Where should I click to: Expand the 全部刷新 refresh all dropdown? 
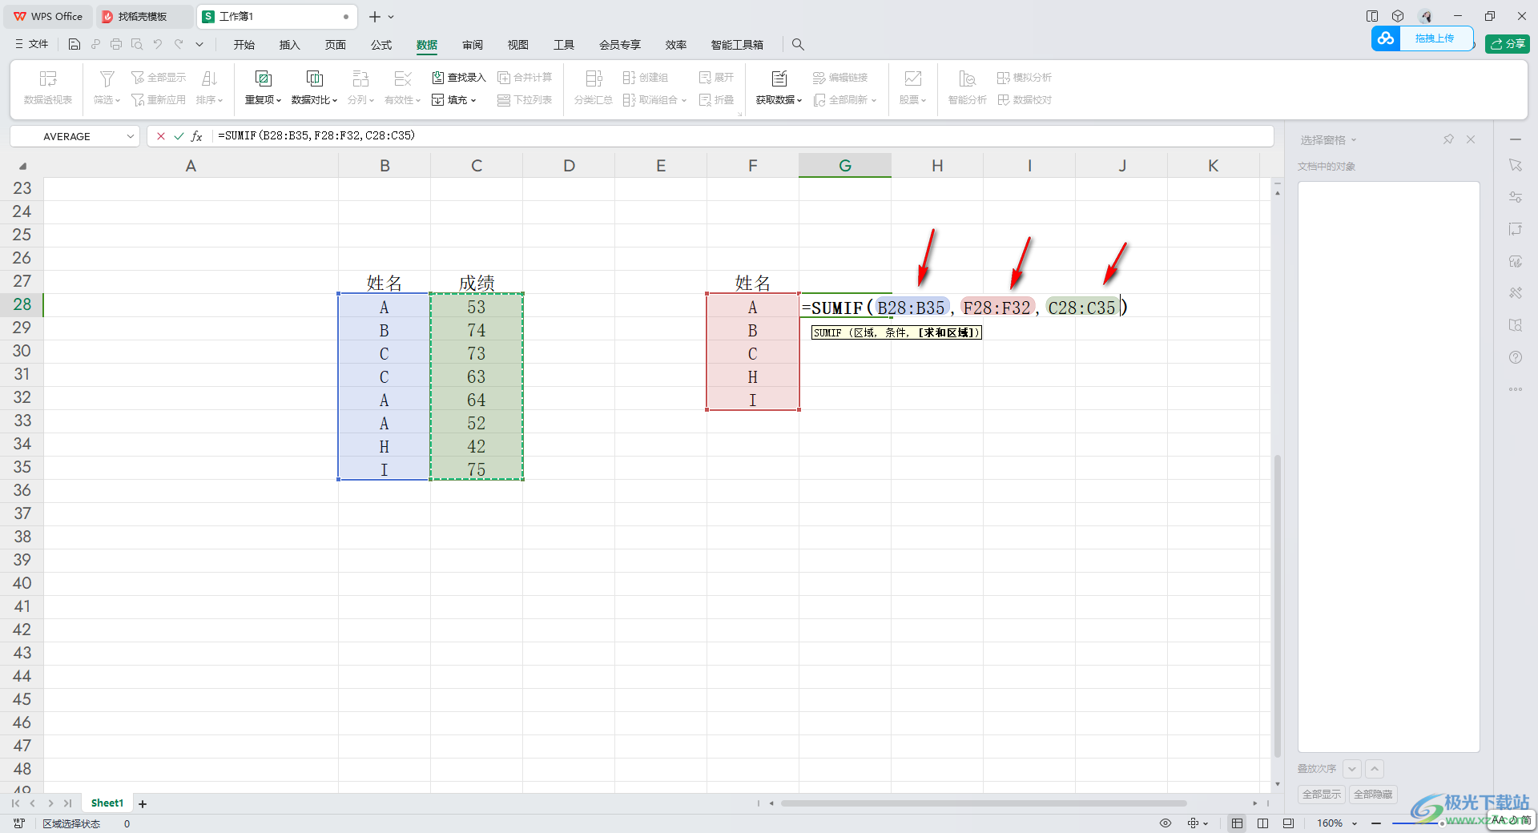874,101
